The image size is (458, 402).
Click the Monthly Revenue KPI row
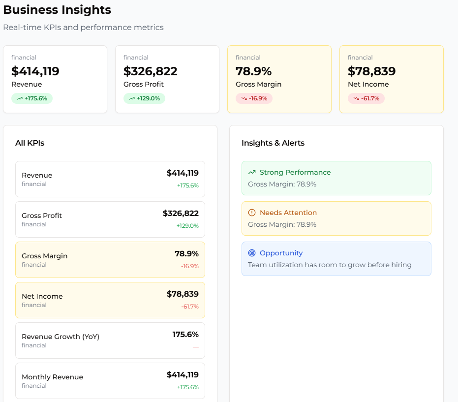pos(110,380)
